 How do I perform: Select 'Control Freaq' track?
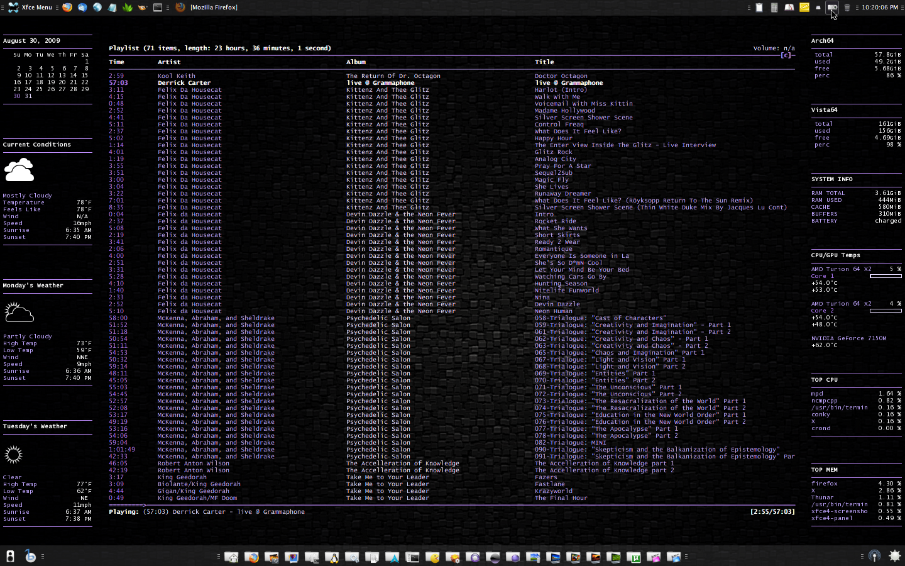pyautogui.click(x=559, y=125)
